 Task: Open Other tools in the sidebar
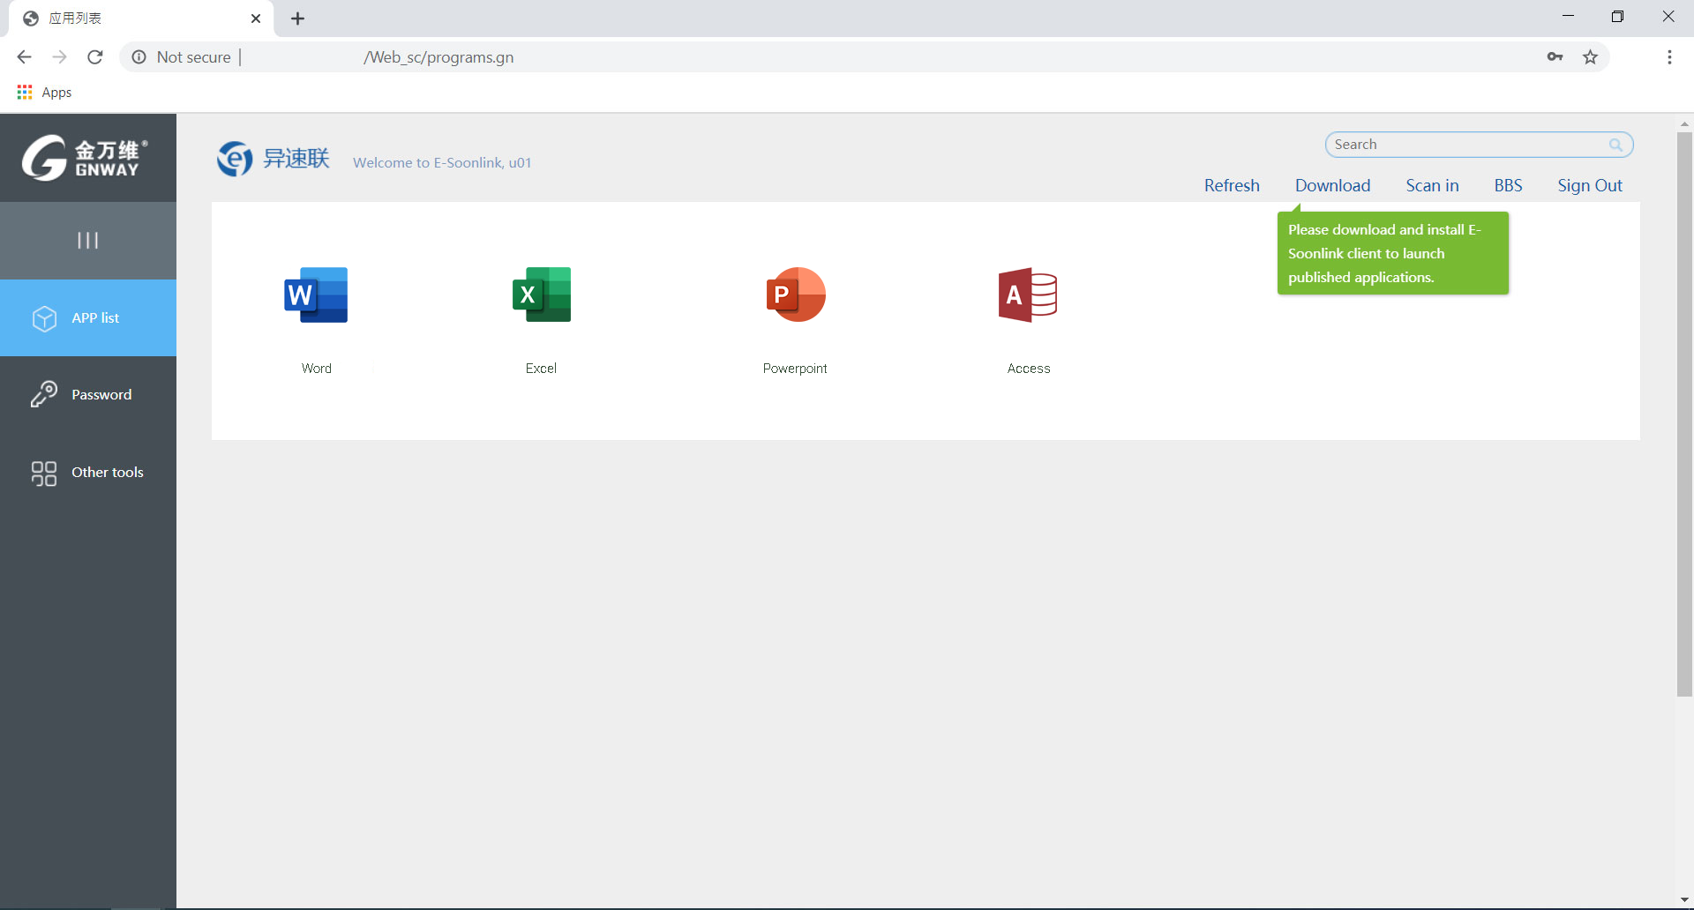88,473
